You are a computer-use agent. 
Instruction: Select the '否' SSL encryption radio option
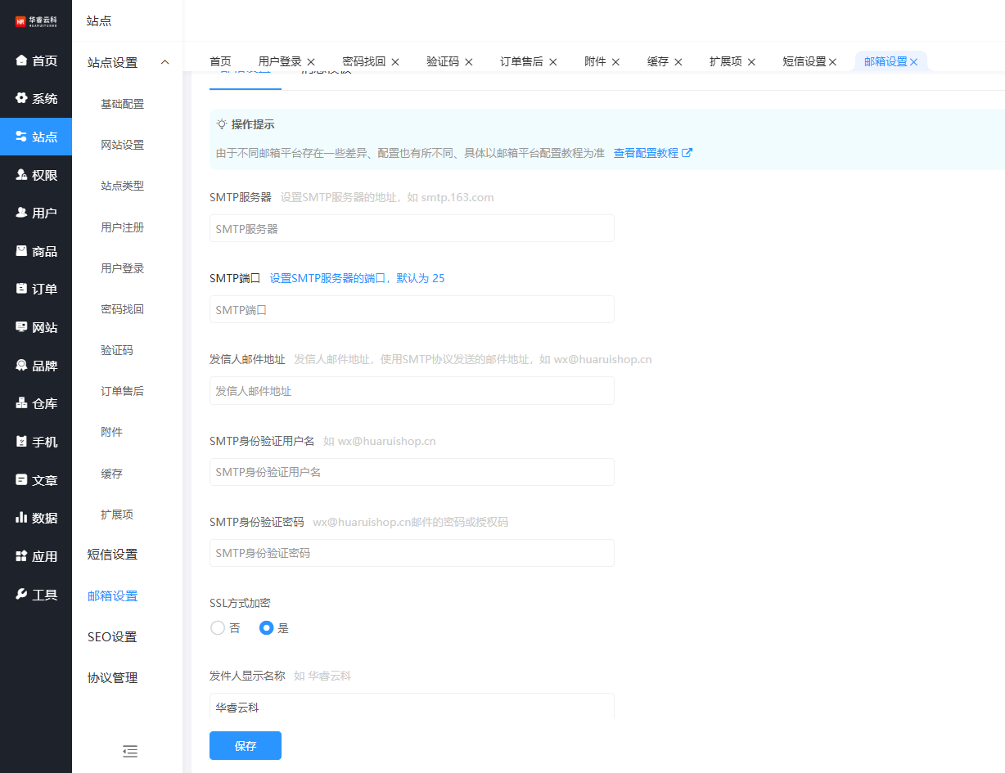(x=218, y=628)
